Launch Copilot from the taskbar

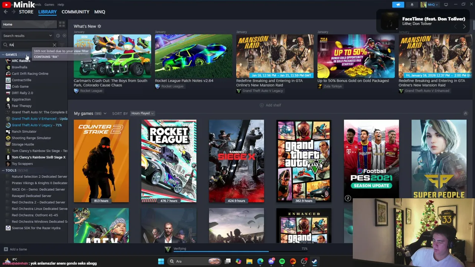coord(238,261)
